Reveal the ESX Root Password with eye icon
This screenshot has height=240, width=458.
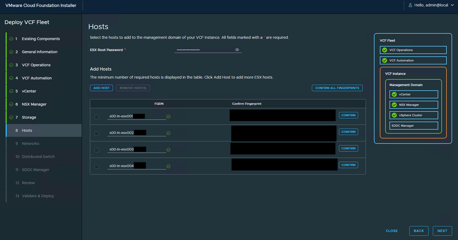237,50
